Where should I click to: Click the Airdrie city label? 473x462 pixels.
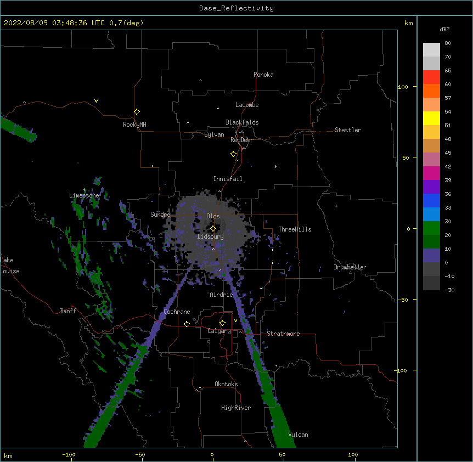tap(221, 295)
